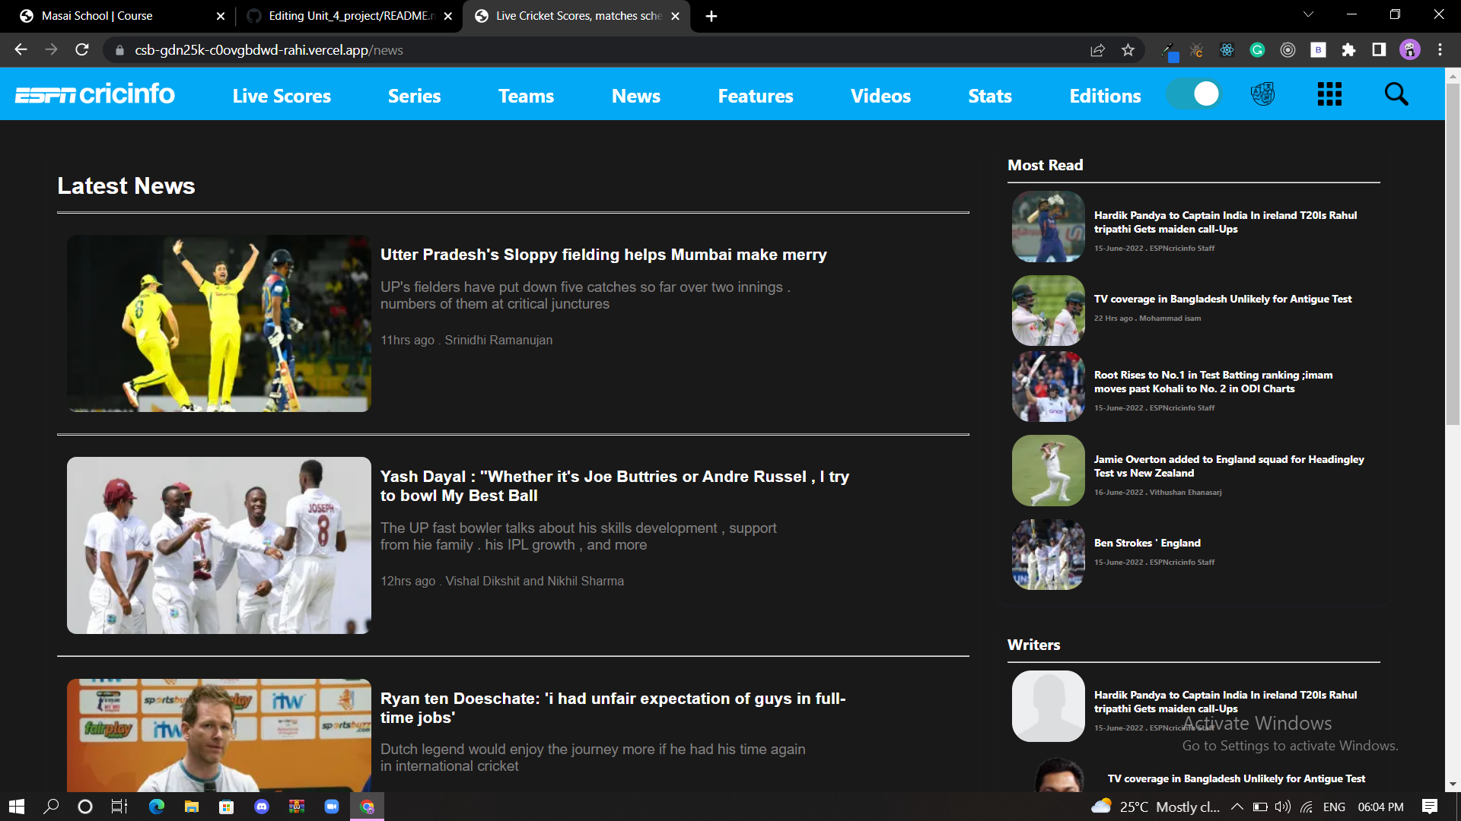
Task: Open Chrome's three-dot menu
Action: coord(1440,50)
